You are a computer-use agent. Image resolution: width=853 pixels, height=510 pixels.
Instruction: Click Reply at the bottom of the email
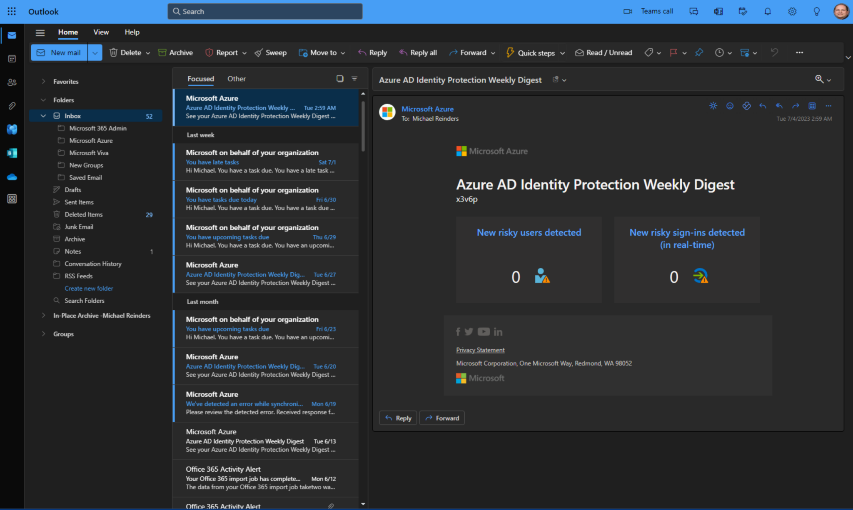(397, 418)
